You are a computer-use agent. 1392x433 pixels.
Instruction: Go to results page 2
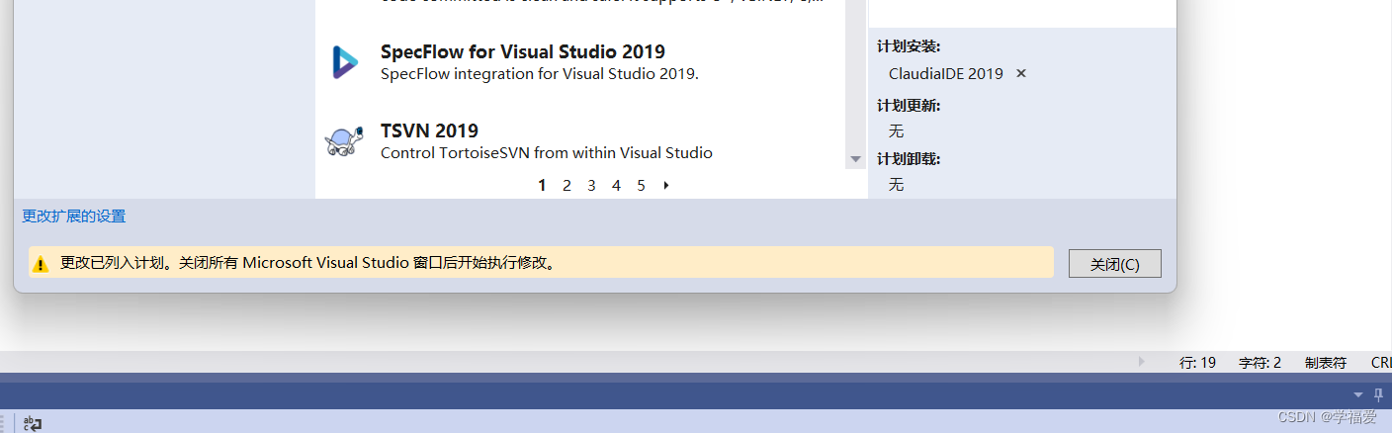pyautogui.click(x=566, y=185)
